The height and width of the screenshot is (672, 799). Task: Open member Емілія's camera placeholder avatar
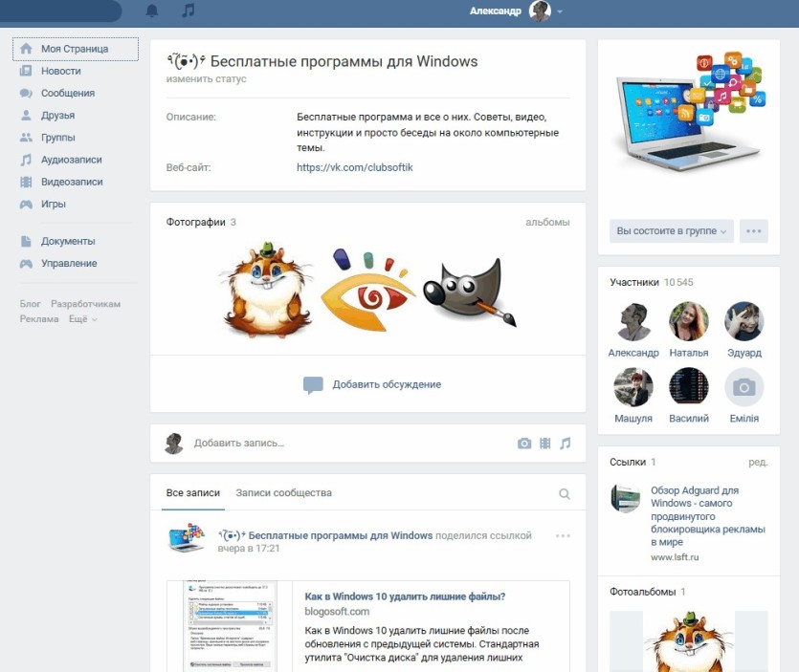[744, 387]
